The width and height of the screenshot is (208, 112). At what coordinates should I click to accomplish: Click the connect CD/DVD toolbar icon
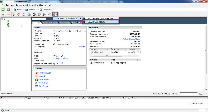click(x=50, y=14)
